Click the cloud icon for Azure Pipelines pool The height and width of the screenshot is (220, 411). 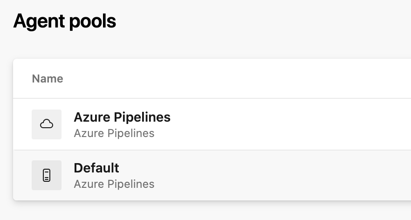click(47, 124)
